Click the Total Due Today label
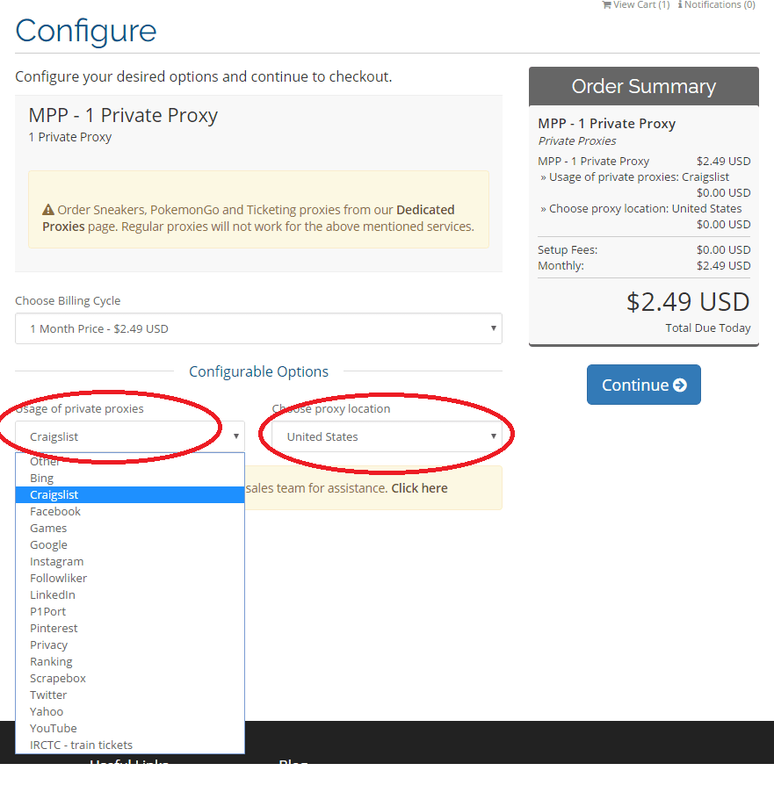Image resolution: width=774 pixels, height=785 pixels. pyautogui.click(x=708, y=328)
